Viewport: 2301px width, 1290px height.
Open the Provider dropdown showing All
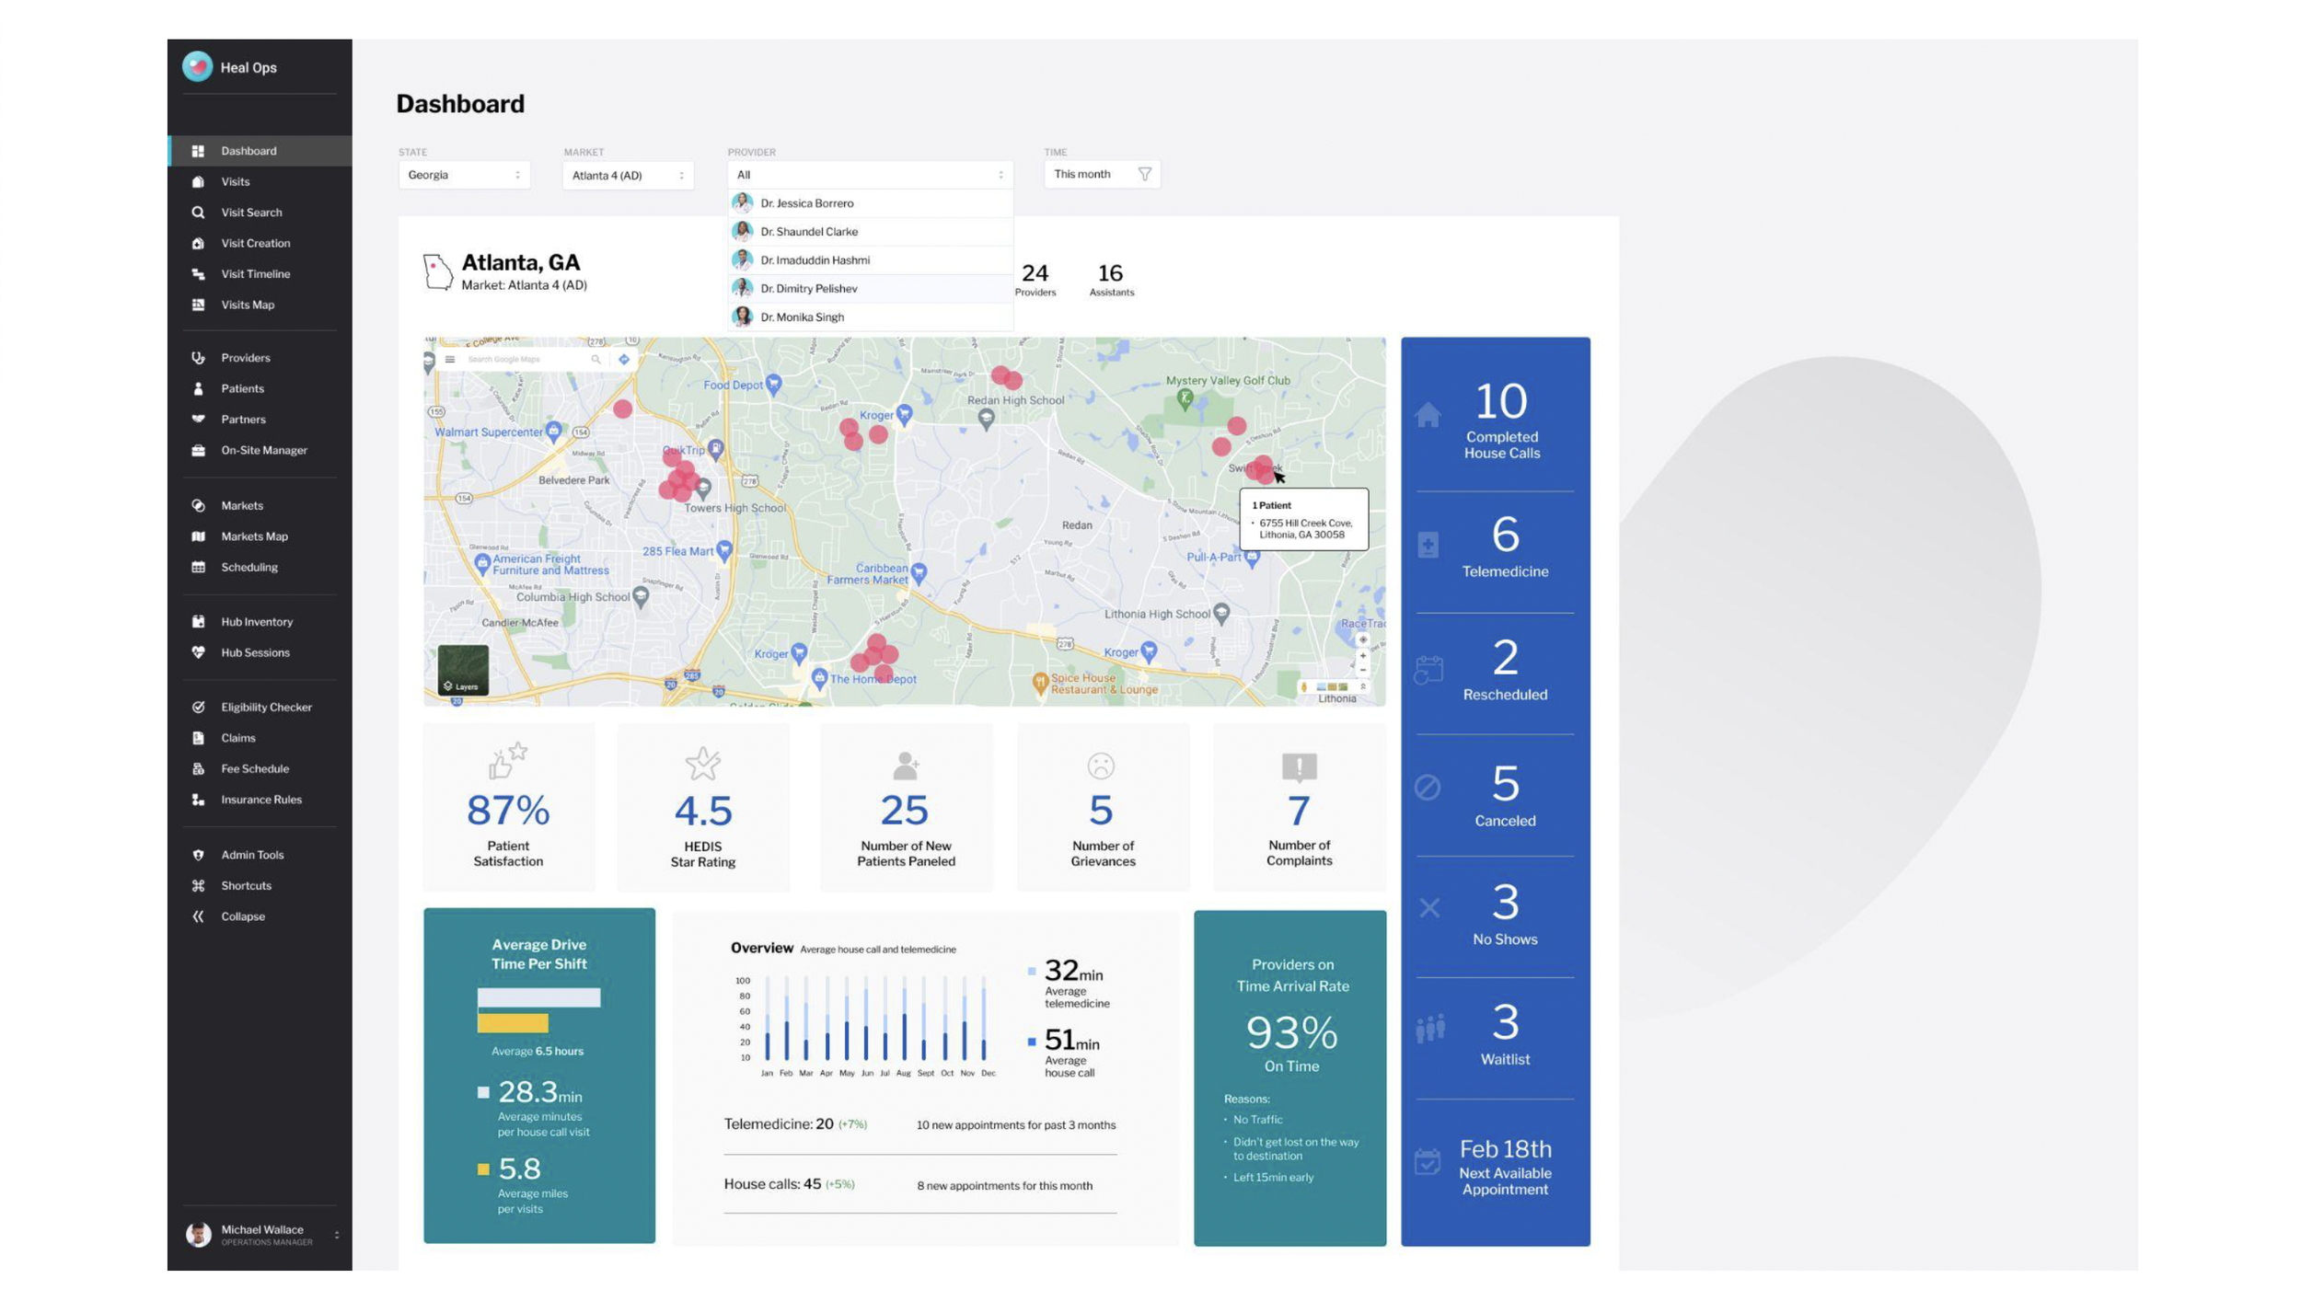pyautogui.click(x=869, y=175)
